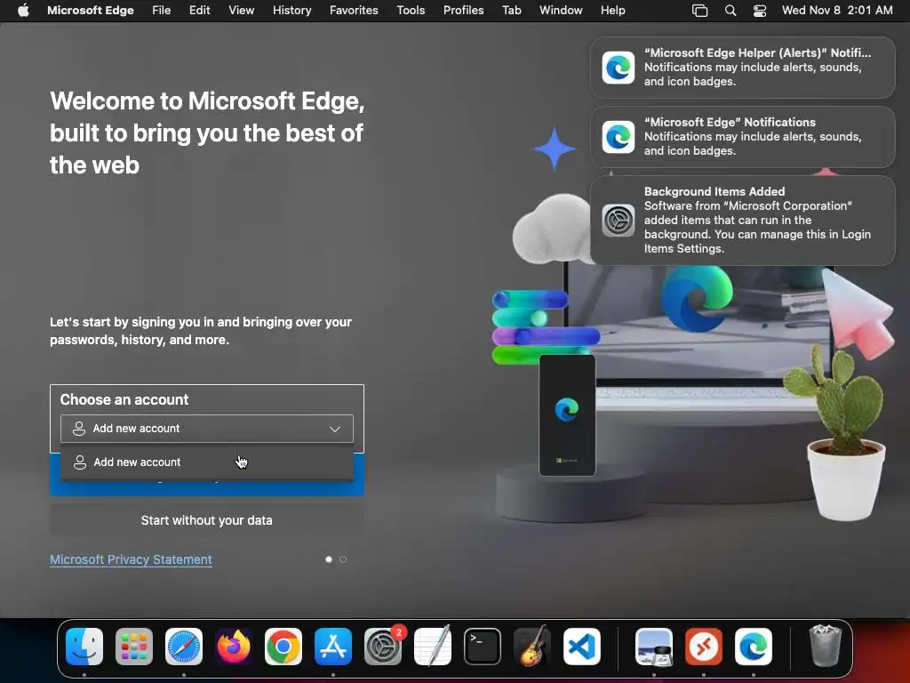The height and width of the screenshot is (683, 910).
Task: Select the first page indicator dot
Action: [329, 559]
